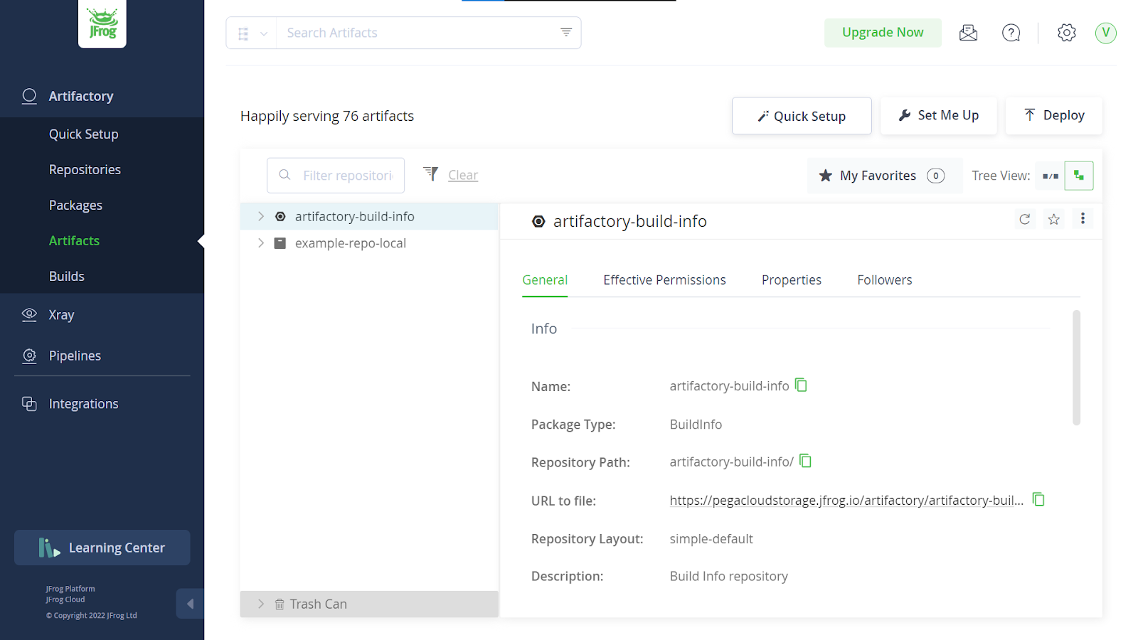Screen dimensions: 1138x640
Task: Switch to hierarchical tree view
Action: (x=1079, y=176)
